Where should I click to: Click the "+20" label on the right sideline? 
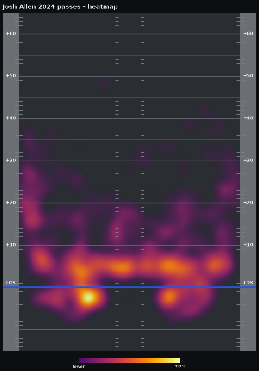pyautogui.click(x=248, y=203)
